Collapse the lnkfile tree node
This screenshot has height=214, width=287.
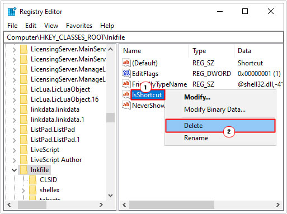(x=14, y=170)
